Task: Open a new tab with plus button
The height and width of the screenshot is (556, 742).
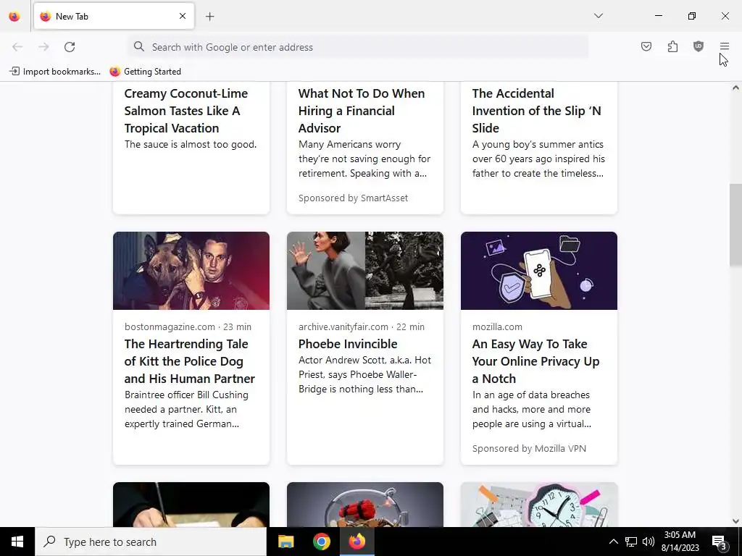Action: pos(209,17)
